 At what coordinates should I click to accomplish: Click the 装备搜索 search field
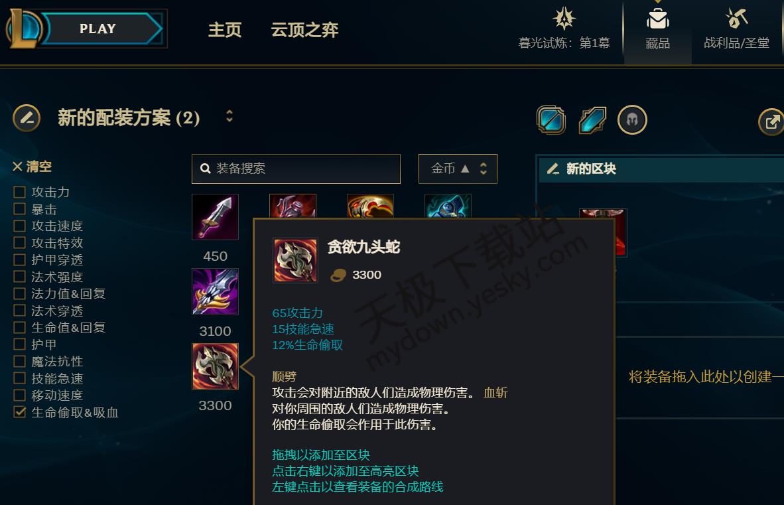pyautogui.click(x=296, y=169)
